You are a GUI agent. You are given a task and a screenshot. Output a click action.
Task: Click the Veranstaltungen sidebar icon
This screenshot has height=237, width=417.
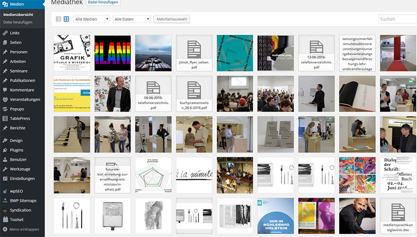click(5, 99)
